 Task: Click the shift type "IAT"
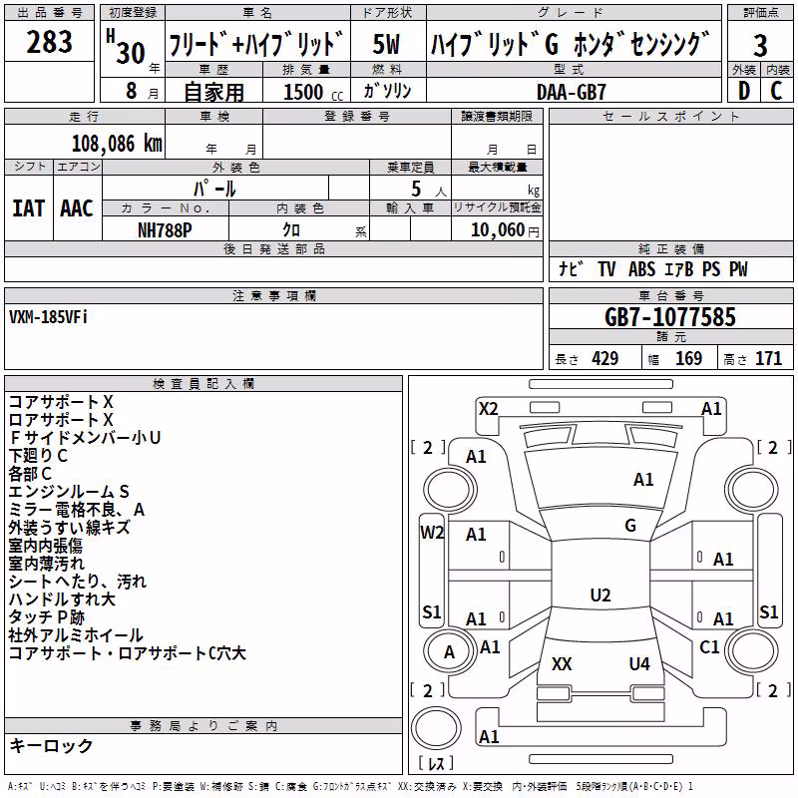28,208
